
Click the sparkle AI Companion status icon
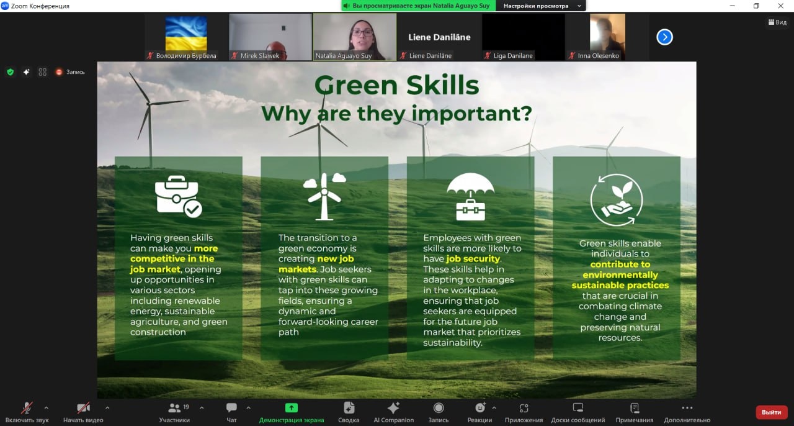click(x=26, y=72)
